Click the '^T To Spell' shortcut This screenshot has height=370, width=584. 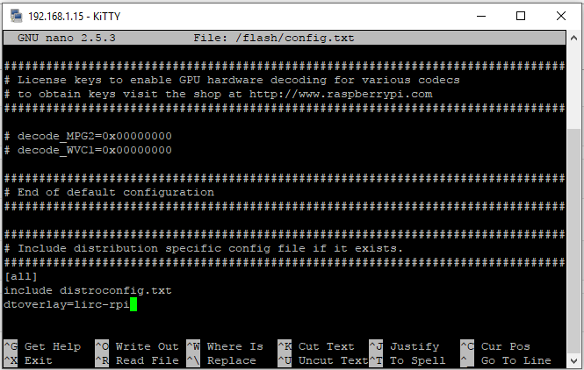(407, 360)
